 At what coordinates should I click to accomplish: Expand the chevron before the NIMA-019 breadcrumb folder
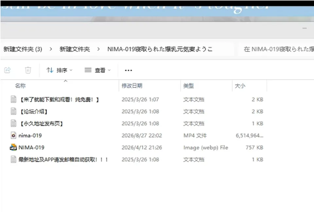coord(98,49)
